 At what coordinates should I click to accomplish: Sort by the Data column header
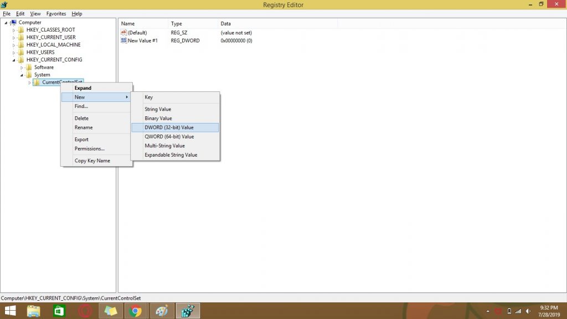[278, 23]
